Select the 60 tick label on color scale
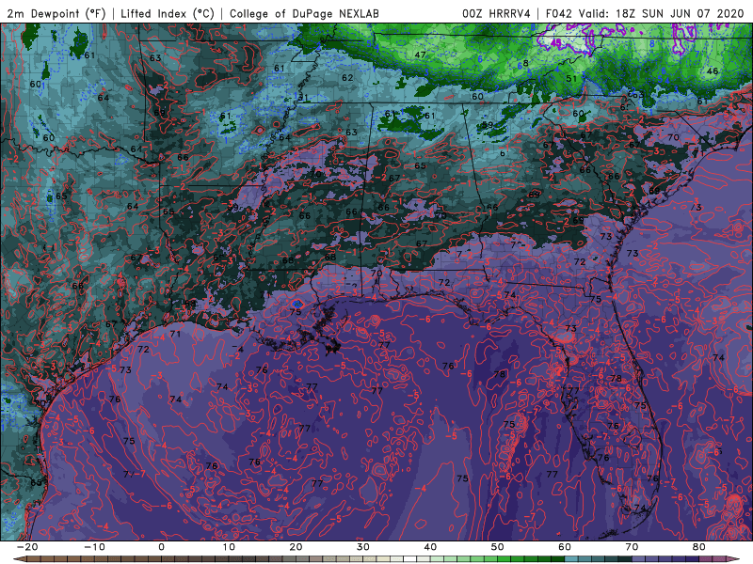 565,547
